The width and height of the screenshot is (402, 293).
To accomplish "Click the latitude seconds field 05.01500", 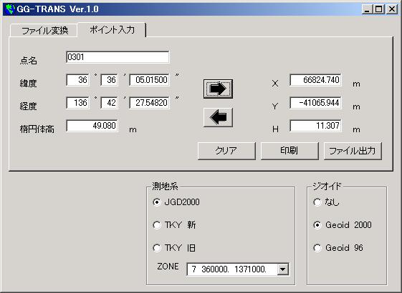I will [149, 80].
